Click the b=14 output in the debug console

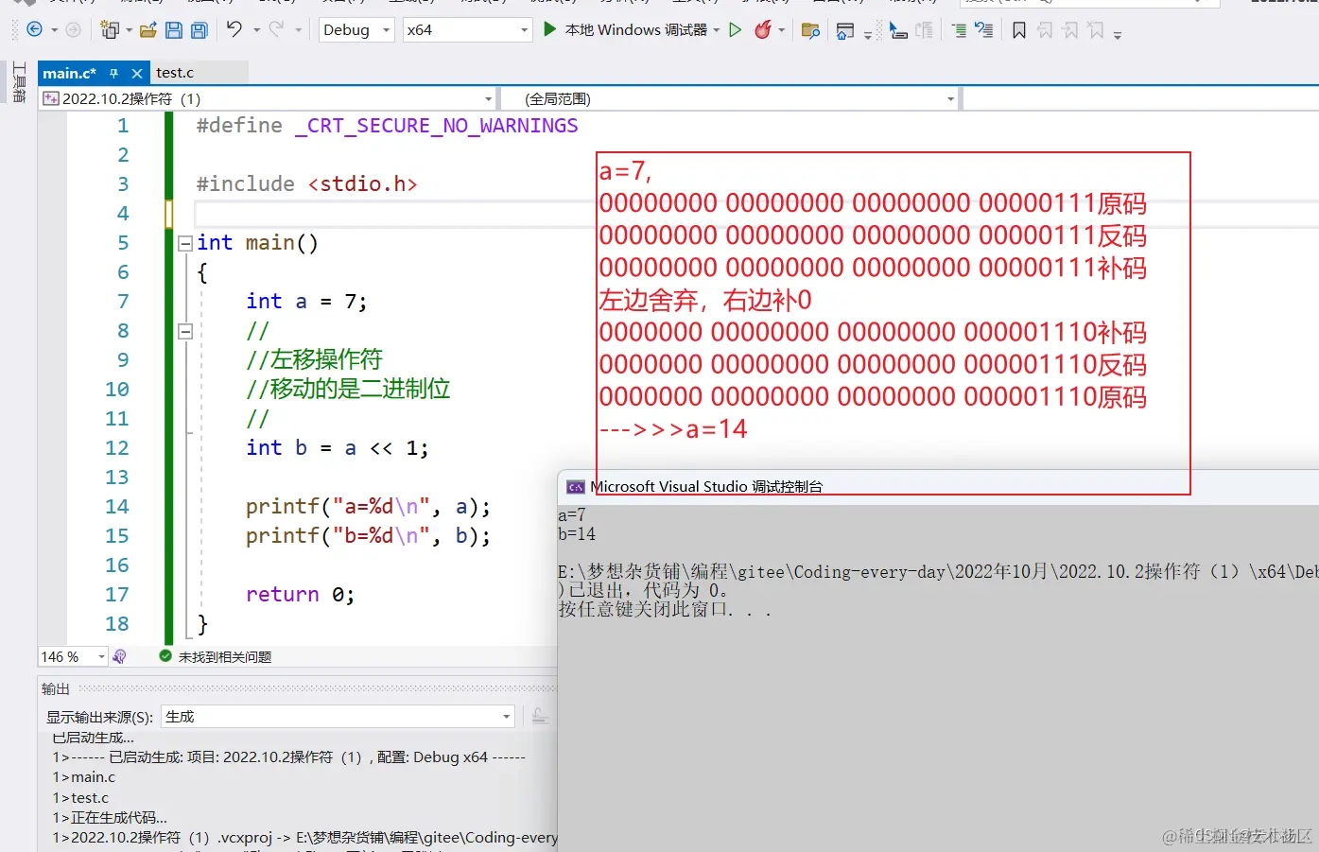(577, 534)
